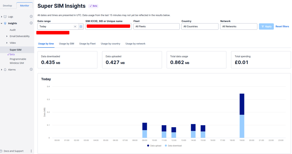Open the Date range Today dropdown

pyautogui.click(x=58, y=27)
